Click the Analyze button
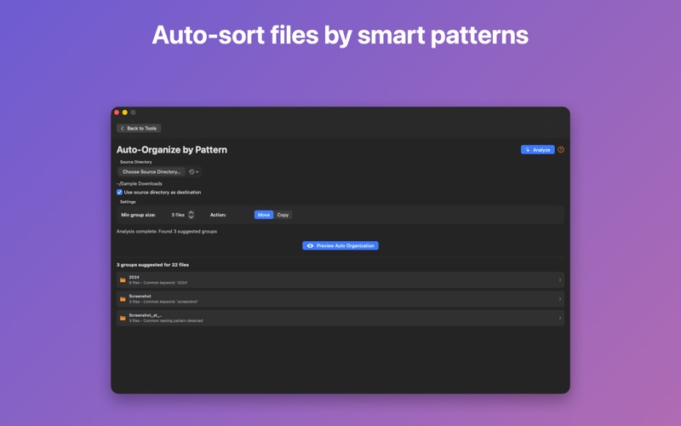681x426 pixels. [x=537, y=150]
